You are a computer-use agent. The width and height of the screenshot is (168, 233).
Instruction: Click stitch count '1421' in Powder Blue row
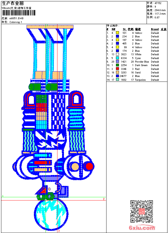tap(124, 62)
